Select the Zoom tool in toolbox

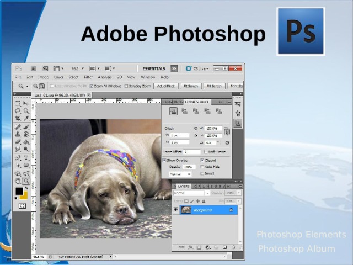(x=26, y=181)
